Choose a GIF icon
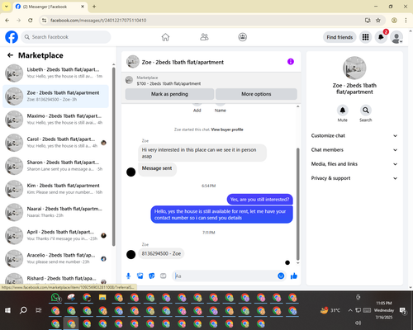This screenshot has width=413, height=330. click(164, 276)
